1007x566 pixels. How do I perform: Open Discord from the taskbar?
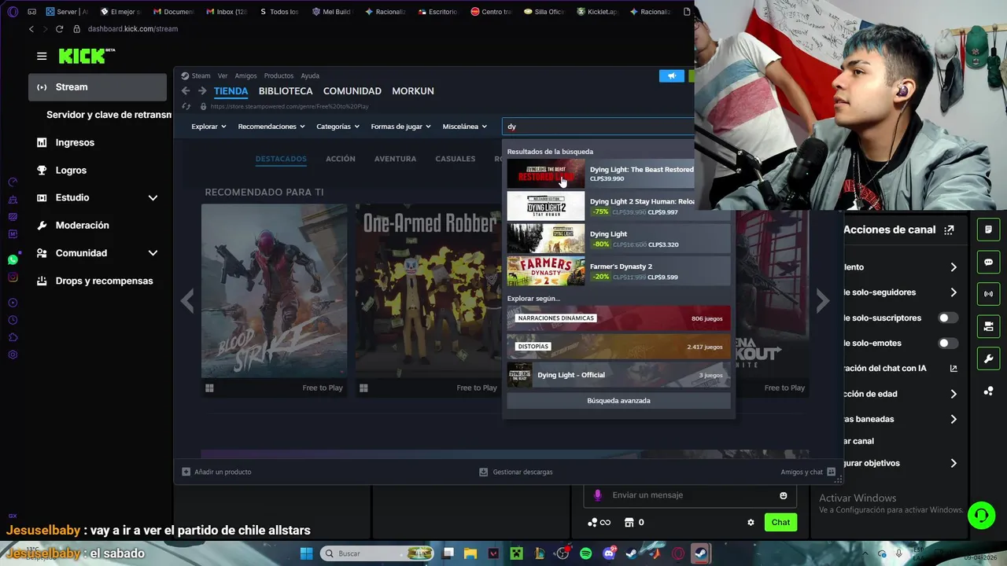pos(608,553)
